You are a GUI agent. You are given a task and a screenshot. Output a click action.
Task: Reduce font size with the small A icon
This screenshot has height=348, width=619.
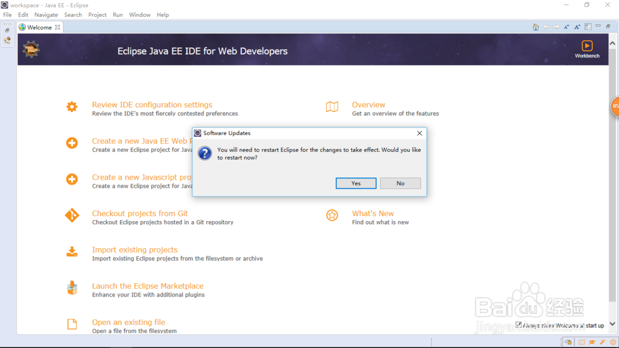point(566,27)
